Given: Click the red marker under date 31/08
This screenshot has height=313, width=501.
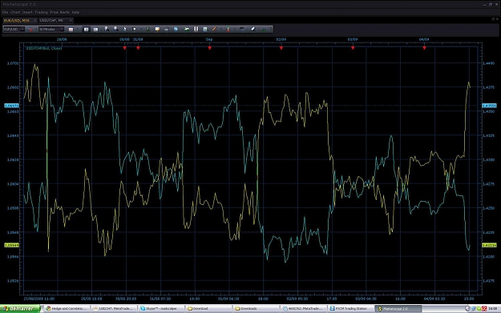Looking at the screenshot, I should point(138,48).
